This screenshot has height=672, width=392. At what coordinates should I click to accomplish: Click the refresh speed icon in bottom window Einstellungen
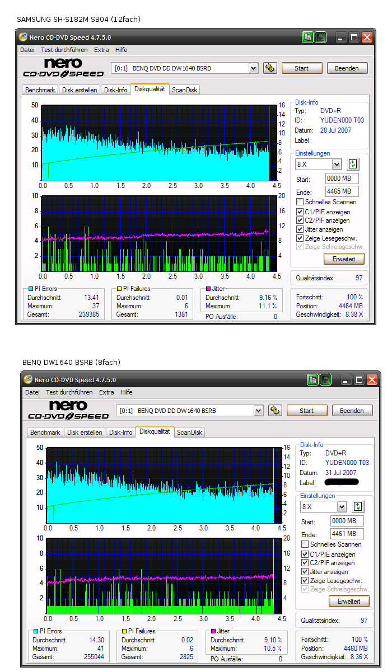(x=358, y=507)
